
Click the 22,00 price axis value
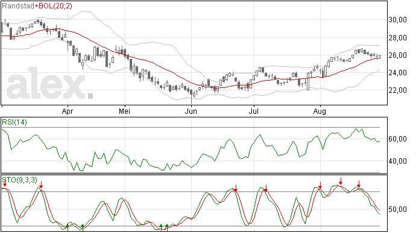(397, 90)
